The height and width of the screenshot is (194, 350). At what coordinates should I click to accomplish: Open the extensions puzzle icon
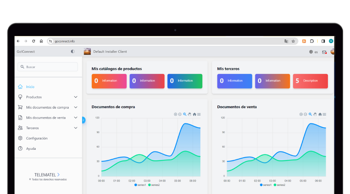[x=312, y=41]
